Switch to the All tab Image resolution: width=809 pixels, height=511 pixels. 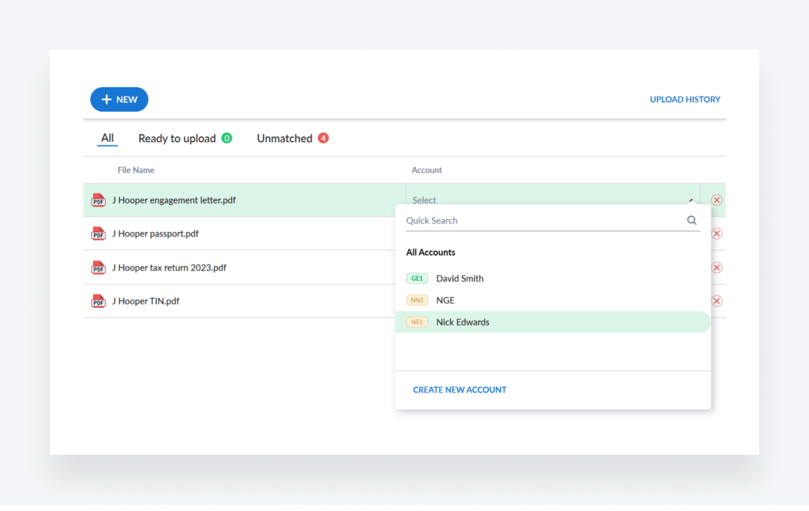click(108, 138)
